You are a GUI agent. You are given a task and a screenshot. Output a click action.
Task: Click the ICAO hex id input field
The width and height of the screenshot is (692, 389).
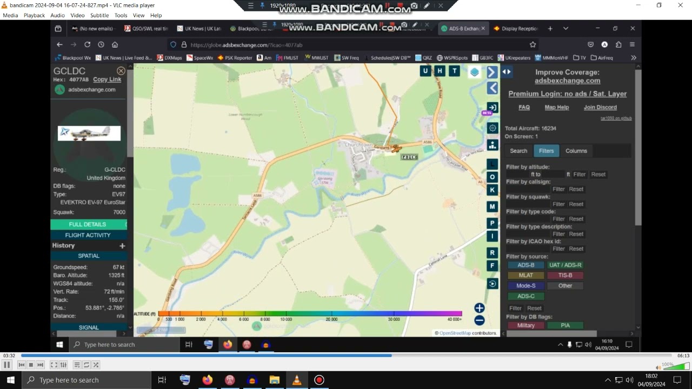point(528,249)
